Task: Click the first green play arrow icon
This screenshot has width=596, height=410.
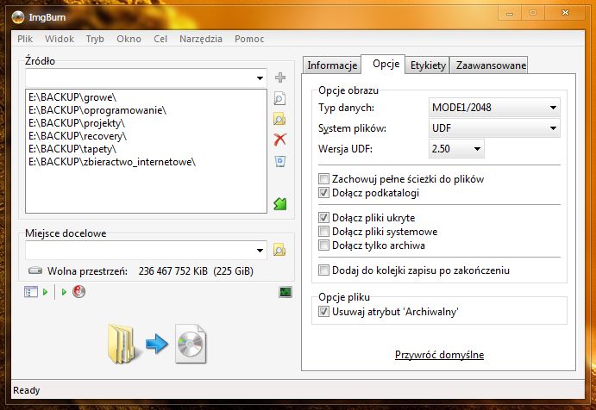Action: click(45, 292)
